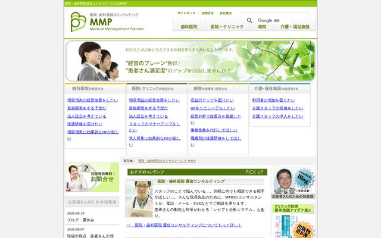Open the サイトマップ link
381x238 pixels.
pos(186,13)
